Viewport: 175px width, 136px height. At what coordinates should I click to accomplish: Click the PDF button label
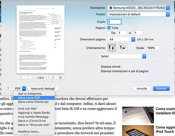pos(18,89)
